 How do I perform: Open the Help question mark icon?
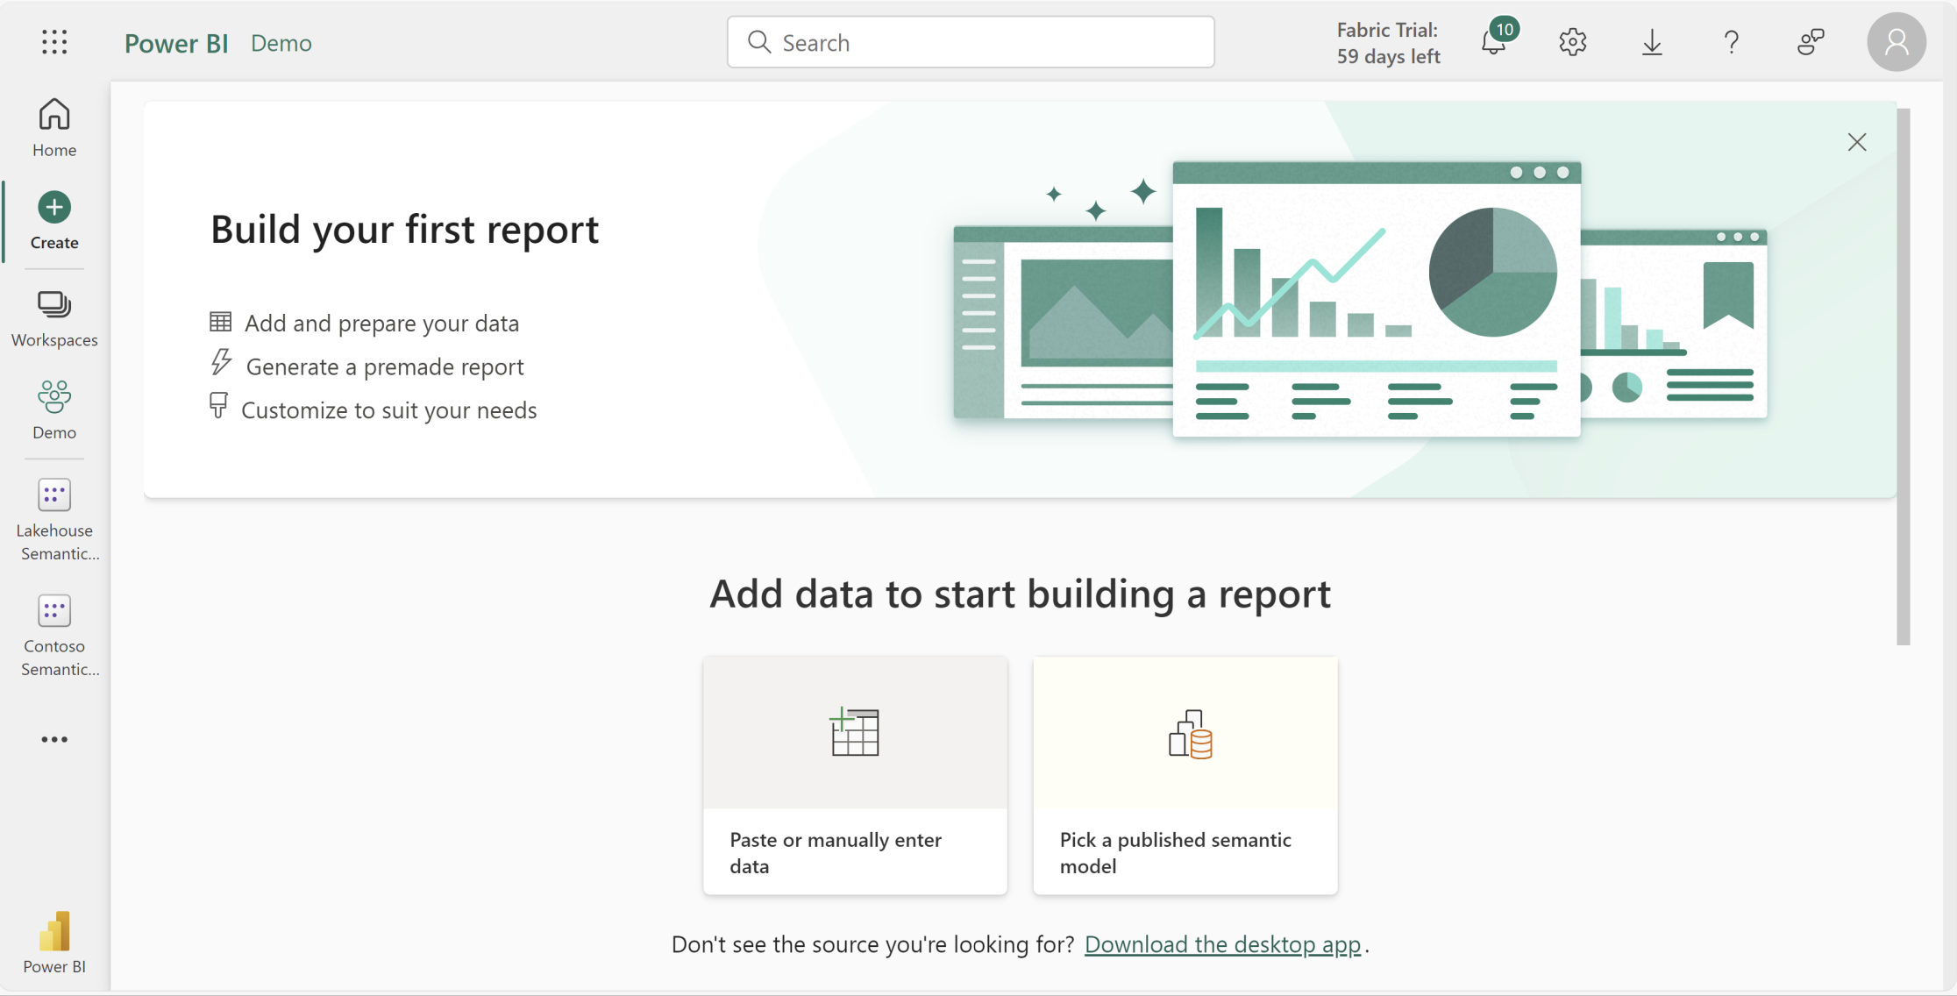click(x=1731, y=42)
